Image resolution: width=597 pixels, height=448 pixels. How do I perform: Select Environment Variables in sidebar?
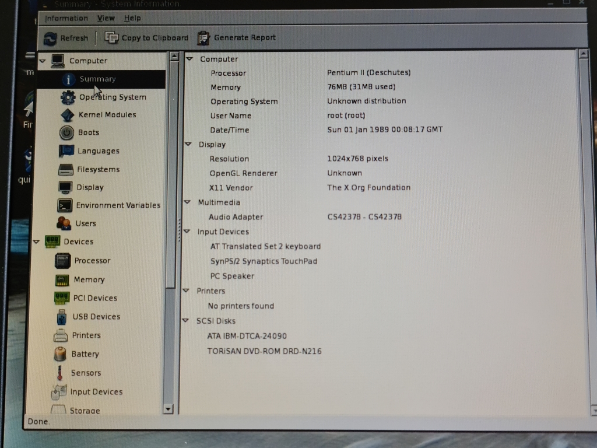pos(118,205)
